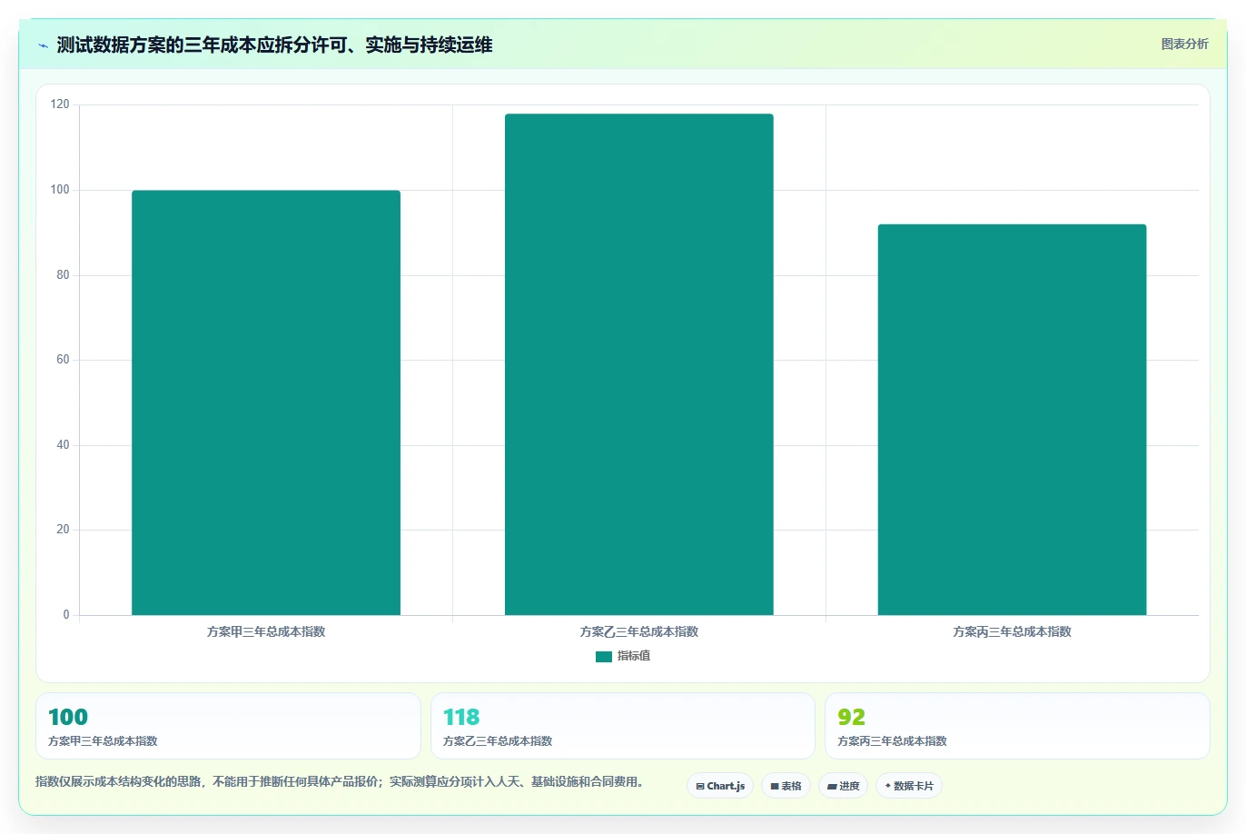Click the 图表分析 label in header

pos(1184,44)
